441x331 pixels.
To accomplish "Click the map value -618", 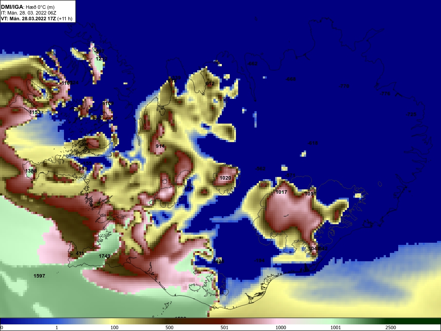I will (x=313, y=143).
